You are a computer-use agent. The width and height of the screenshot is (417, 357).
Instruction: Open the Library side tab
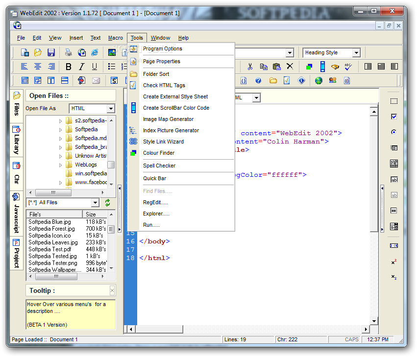(x=17, y=141)
